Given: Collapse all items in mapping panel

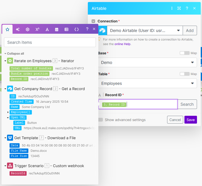Looking at the screenshot, I should click(14, 54).
